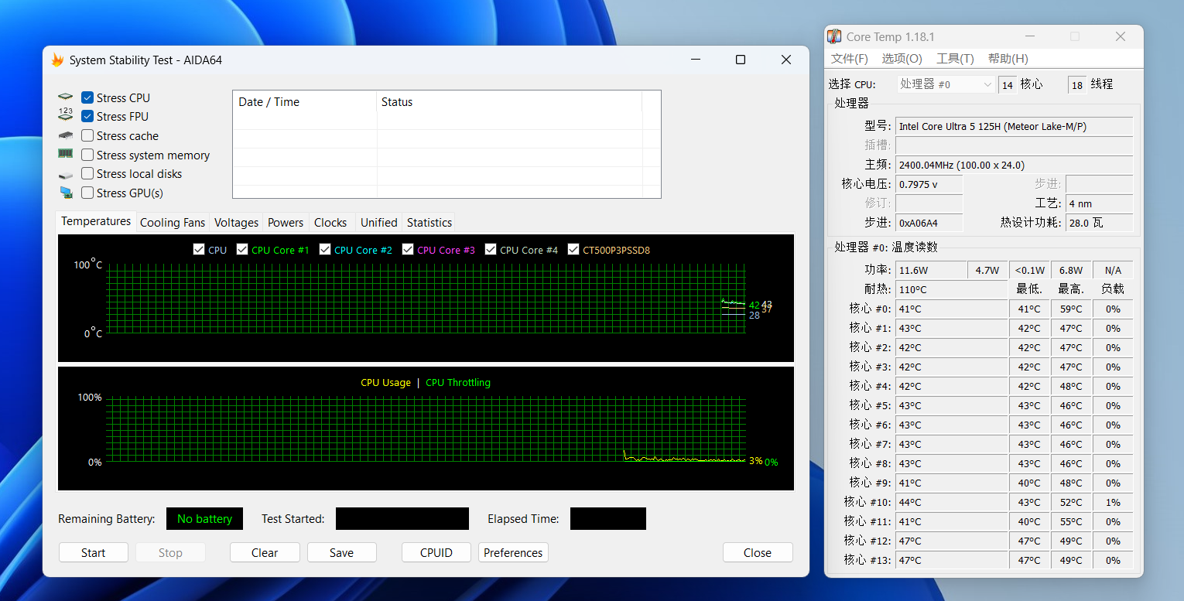This screenshot has height=601, width=1184.
Task: Click the power value 11.6W
Action: point(931,270)
